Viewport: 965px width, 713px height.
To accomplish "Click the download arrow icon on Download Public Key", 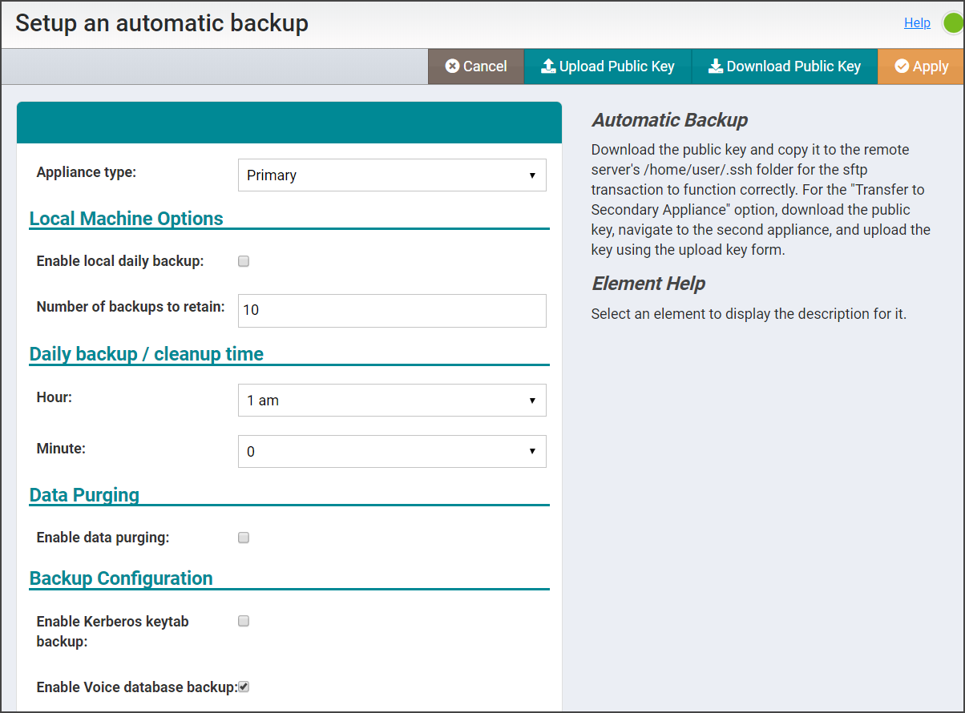I will point(715,66).
